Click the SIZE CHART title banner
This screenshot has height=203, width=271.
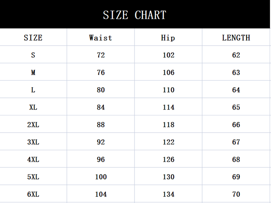click(135, 15)
